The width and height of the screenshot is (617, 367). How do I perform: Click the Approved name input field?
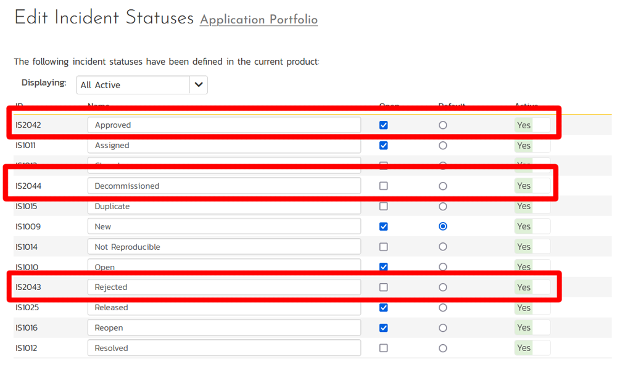[224, 125]
